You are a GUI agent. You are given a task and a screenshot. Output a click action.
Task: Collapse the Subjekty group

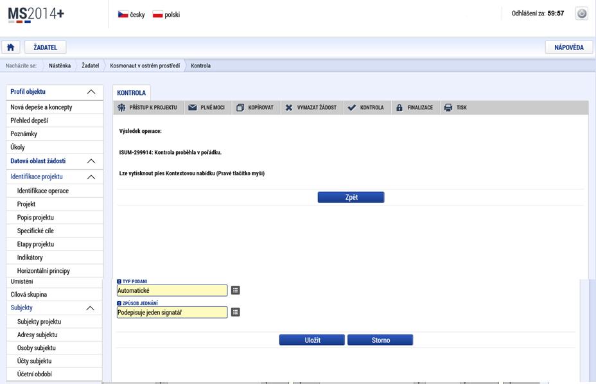[x=91, y=308]
